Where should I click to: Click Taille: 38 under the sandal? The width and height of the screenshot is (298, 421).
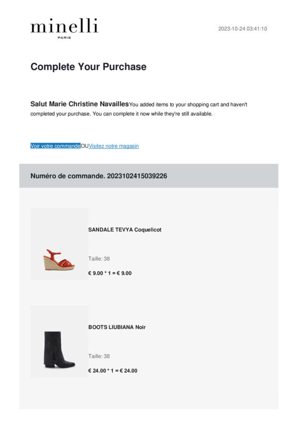99,258
